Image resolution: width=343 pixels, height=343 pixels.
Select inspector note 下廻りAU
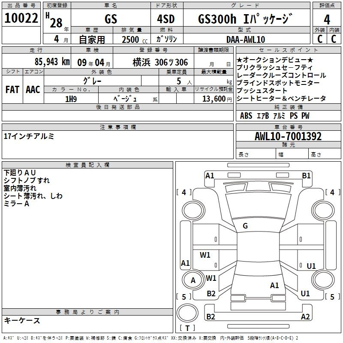[x=20, y=173]
